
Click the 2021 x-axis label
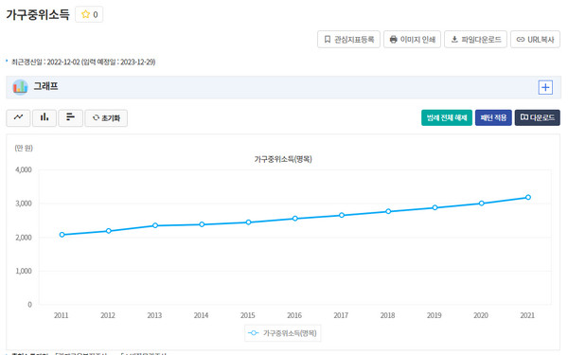[x=527, y=315]
